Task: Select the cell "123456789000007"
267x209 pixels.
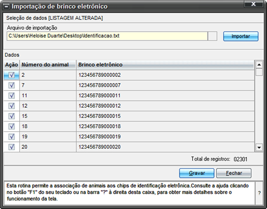Action: 166,85
